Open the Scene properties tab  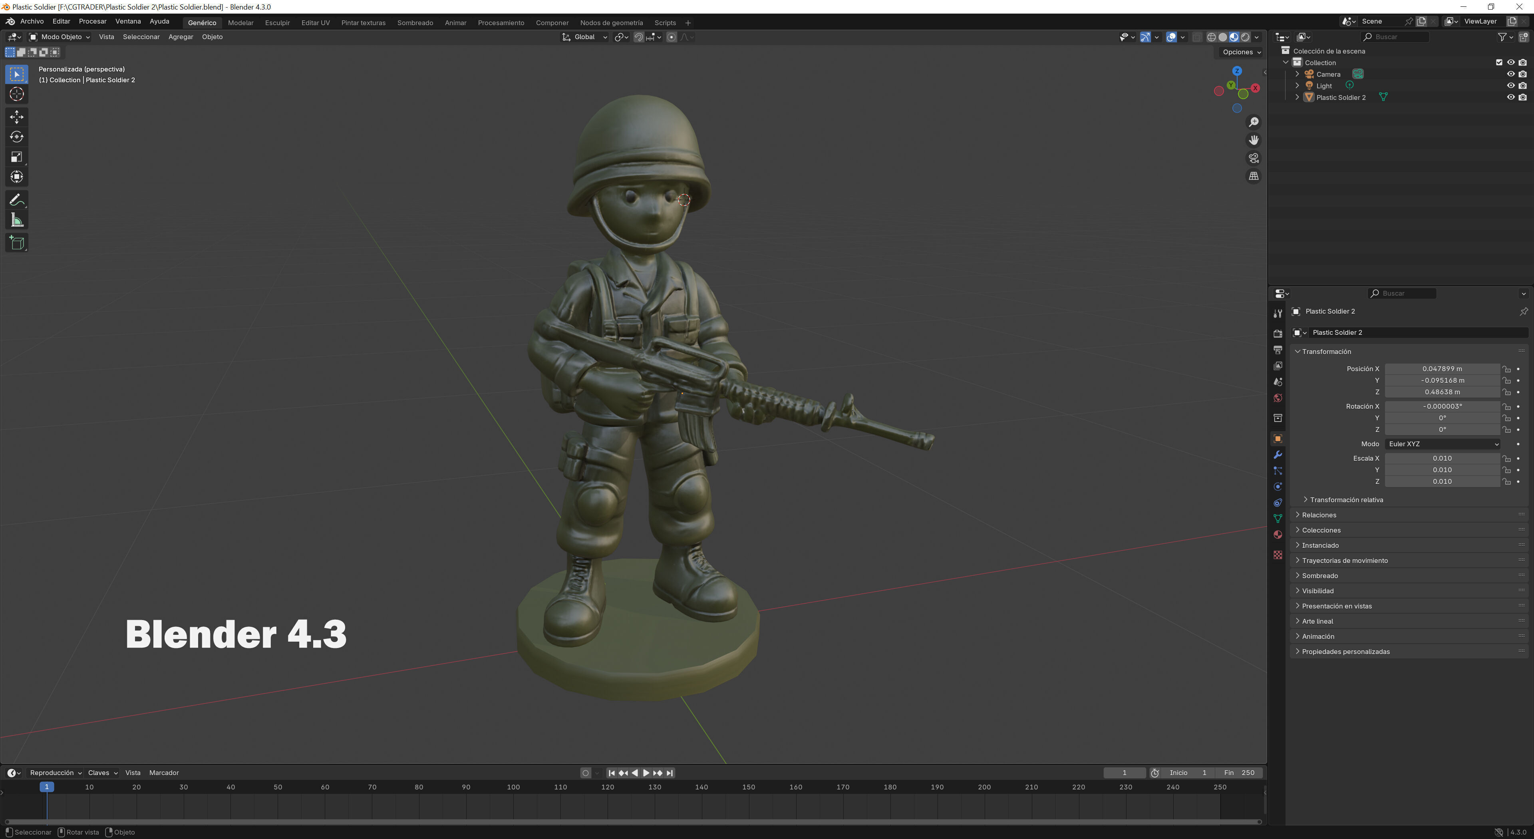coord(1278,382)
